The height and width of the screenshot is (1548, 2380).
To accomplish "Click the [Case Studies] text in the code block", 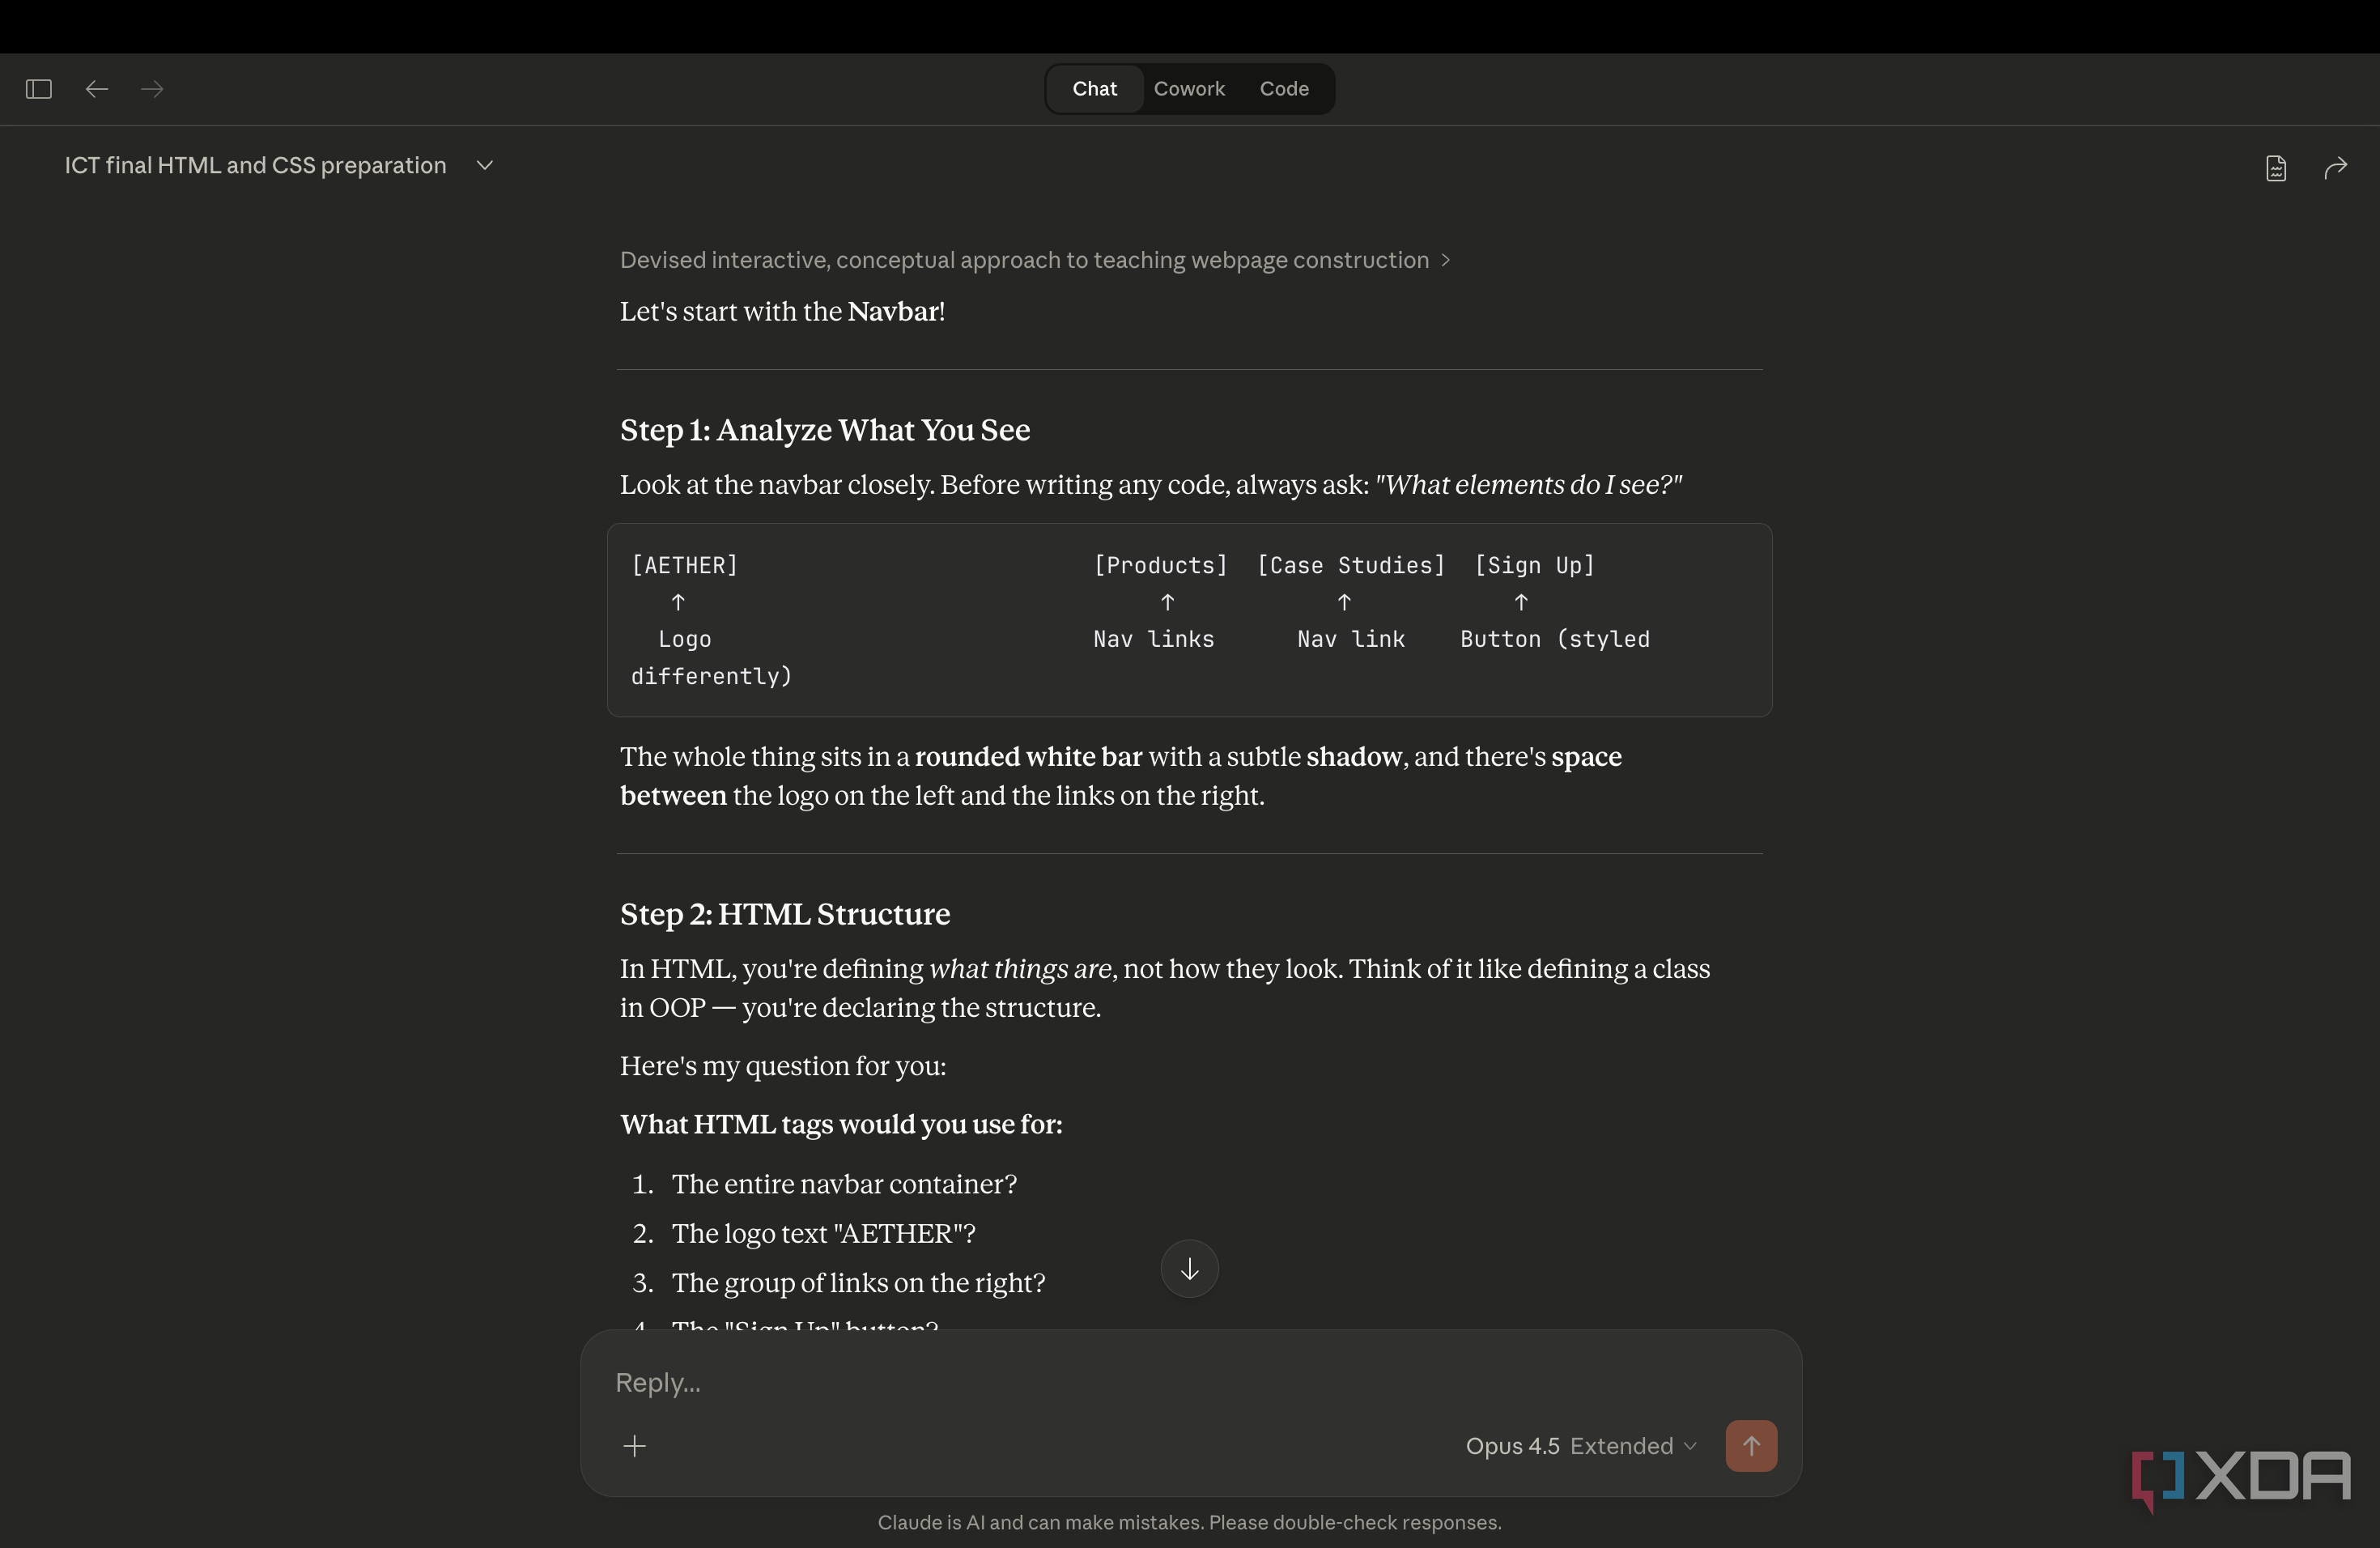I will 1351,566.
